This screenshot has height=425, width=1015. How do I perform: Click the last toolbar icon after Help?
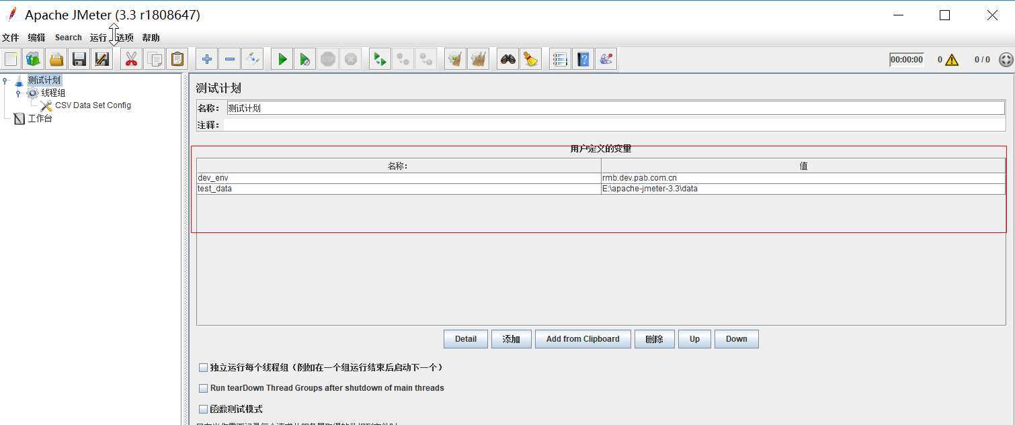pos(606,59)
